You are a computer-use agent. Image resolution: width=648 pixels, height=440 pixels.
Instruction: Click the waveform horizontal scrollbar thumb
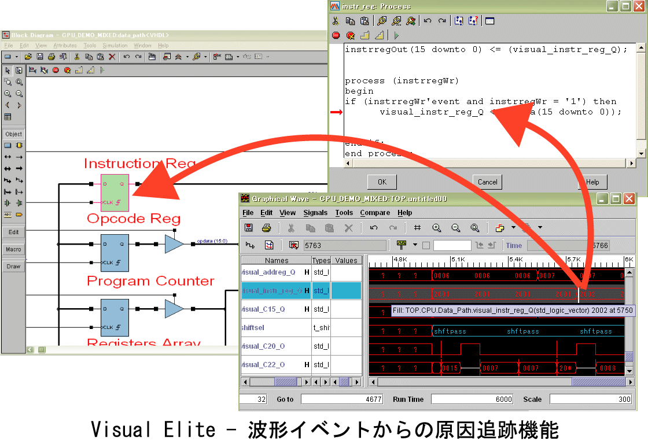pyautogui.click(x=598, y=382)
